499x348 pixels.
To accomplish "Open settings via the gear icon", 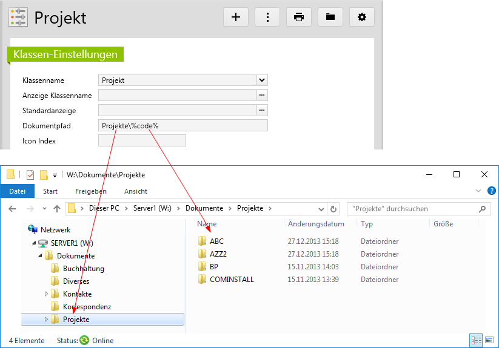I will click(362, 17).
